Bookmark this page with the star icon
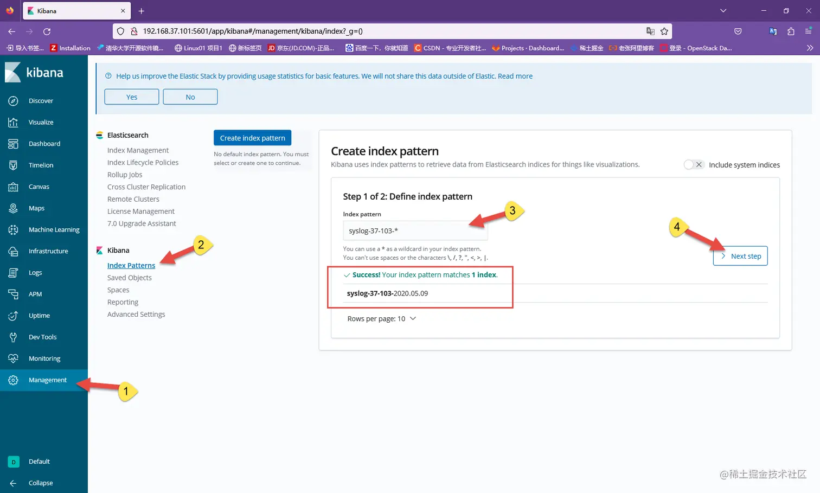 664,31
